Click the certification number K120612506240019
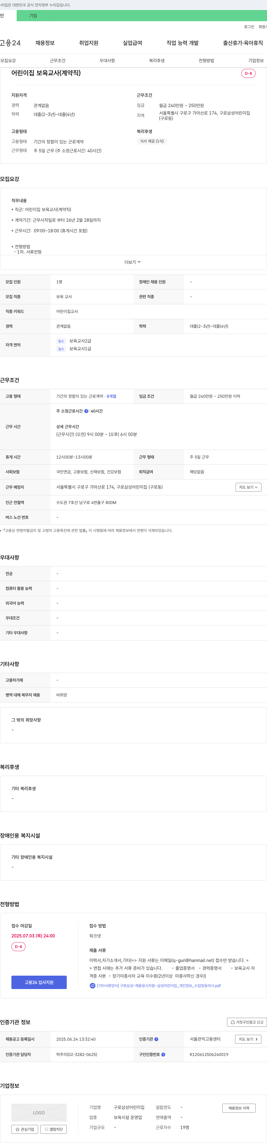Viewport: 267px width, 1143px height. (x=209, y=1054)
